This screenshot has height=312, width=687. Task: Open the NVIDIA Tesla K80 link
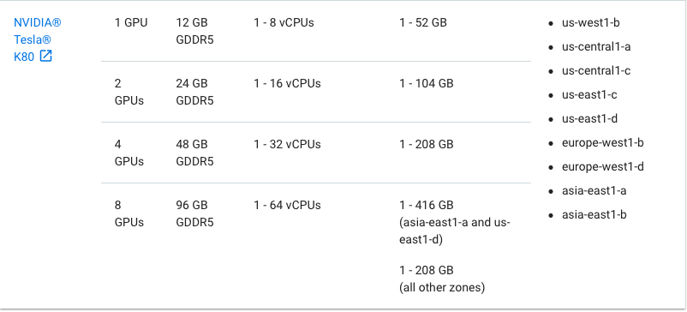[37, 39]
